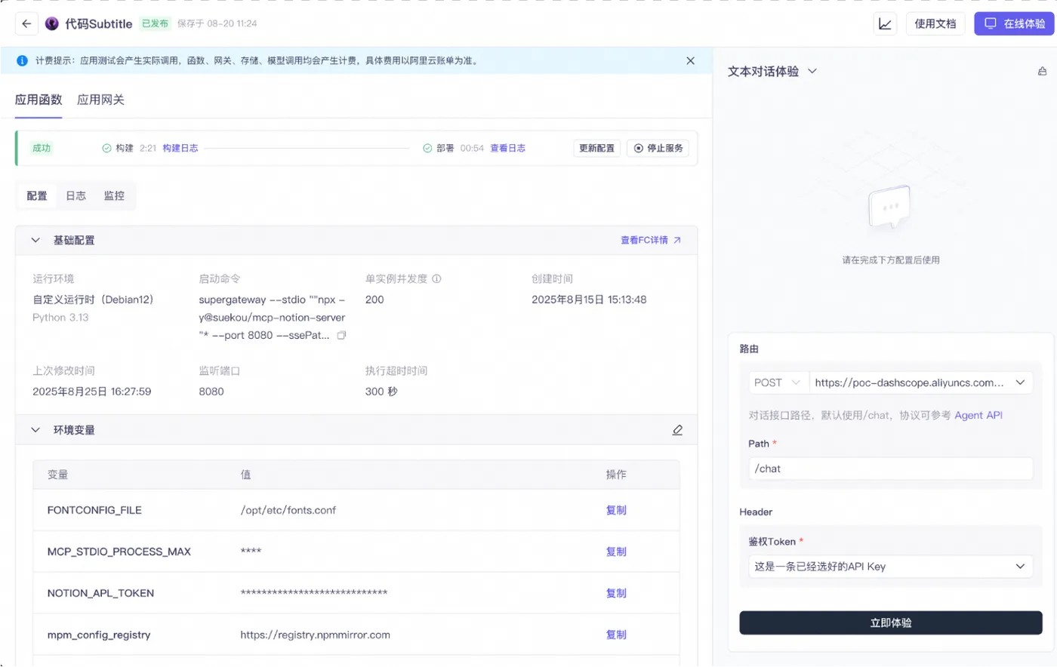Click the masked MCP_STDIO_PROCESS_MAX value
Image resolution: width=1057 pixels, height=667 pixels.
[251, 552]
